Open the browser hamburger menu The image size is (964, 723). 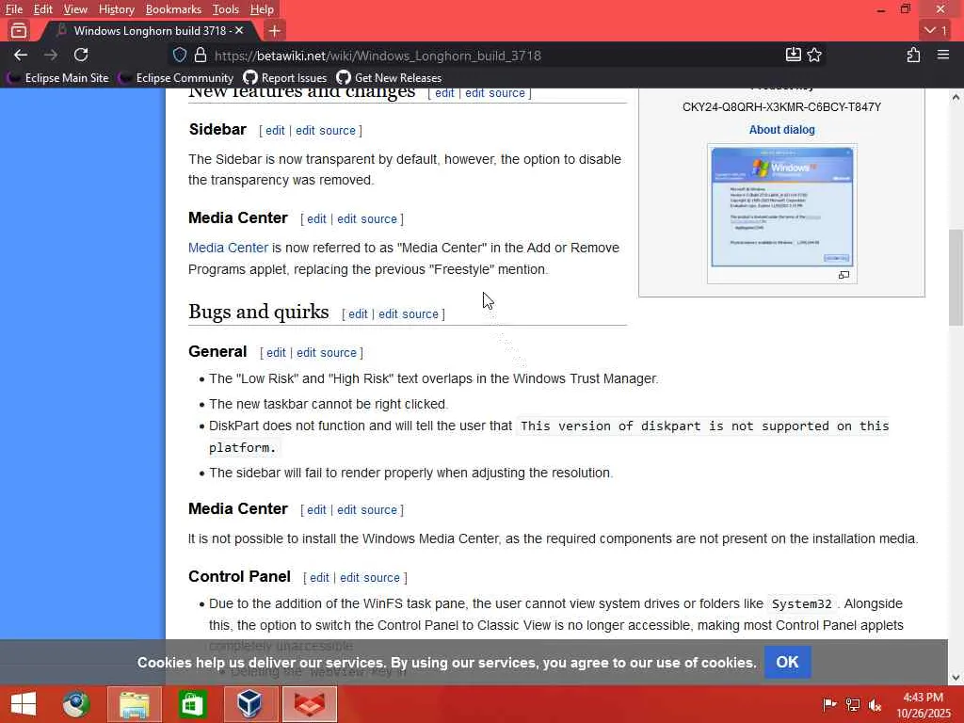tap(943, 55)
